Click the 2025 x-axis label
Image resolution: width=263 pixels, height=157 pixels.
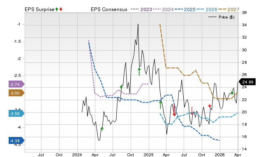(148, 155)
